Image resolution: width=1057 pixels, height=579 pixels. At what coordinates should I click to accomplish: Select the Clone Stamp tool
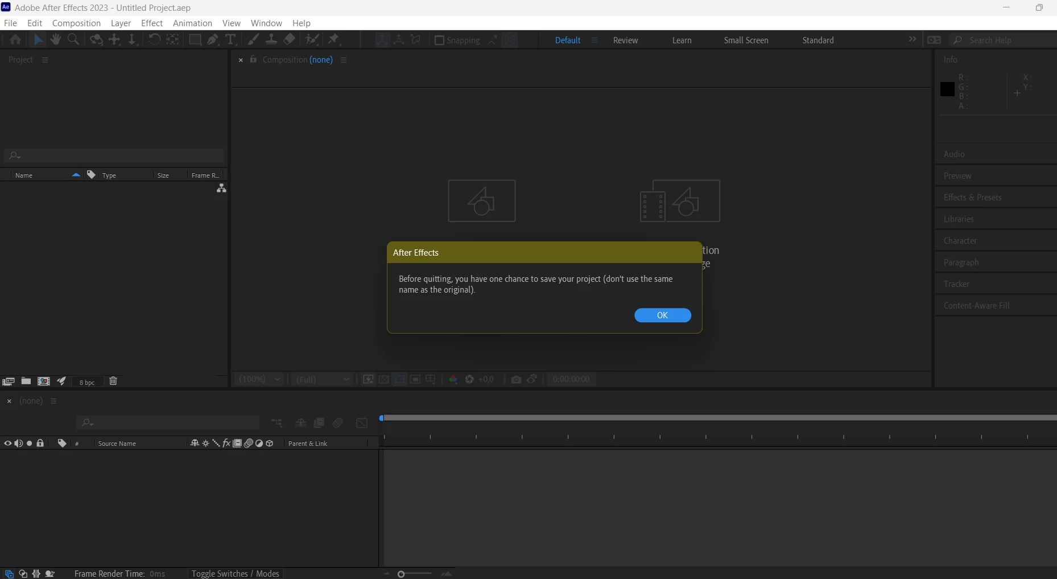click(271, 39)
